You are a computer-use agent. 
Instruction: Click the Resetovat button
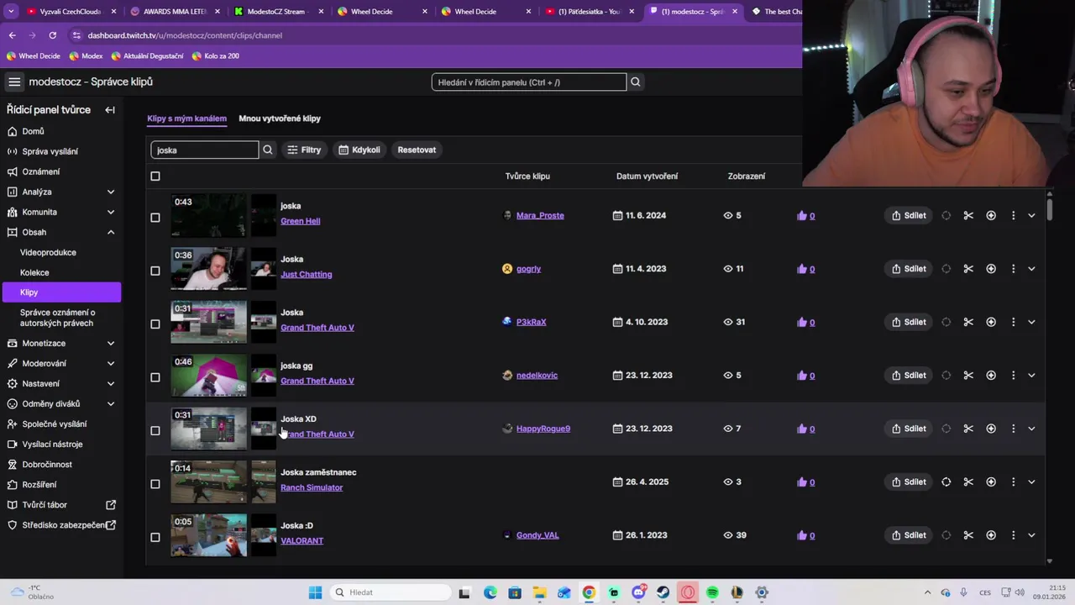417,150
